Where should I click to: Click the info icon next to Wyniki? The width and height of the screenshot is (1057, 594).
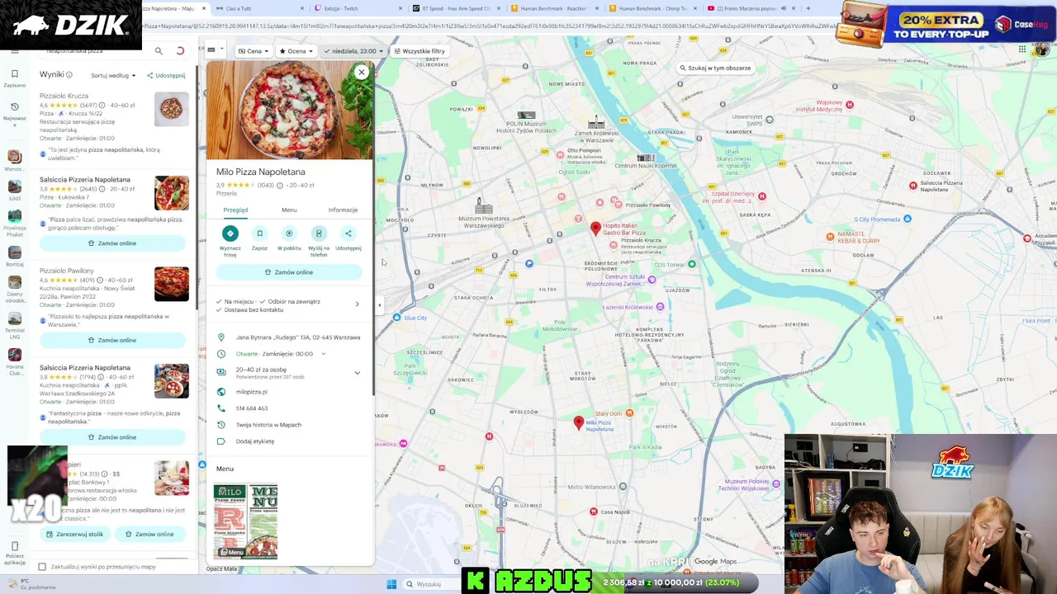(69, 75)
